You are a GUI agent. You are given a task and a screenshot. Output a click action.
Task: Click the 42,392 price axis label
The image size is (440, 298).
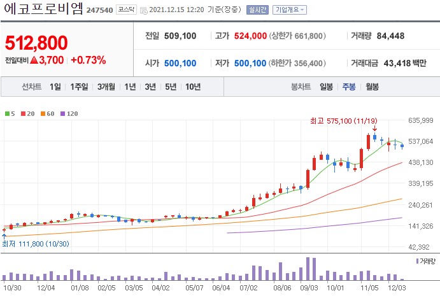click(x=419, y=247)
